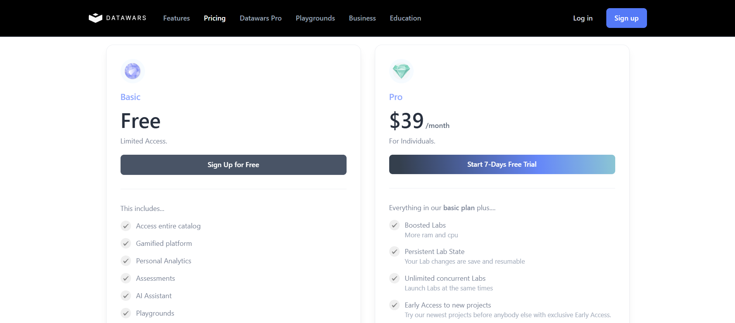Click the checkmark beside Gamified platform

point(126,243)
